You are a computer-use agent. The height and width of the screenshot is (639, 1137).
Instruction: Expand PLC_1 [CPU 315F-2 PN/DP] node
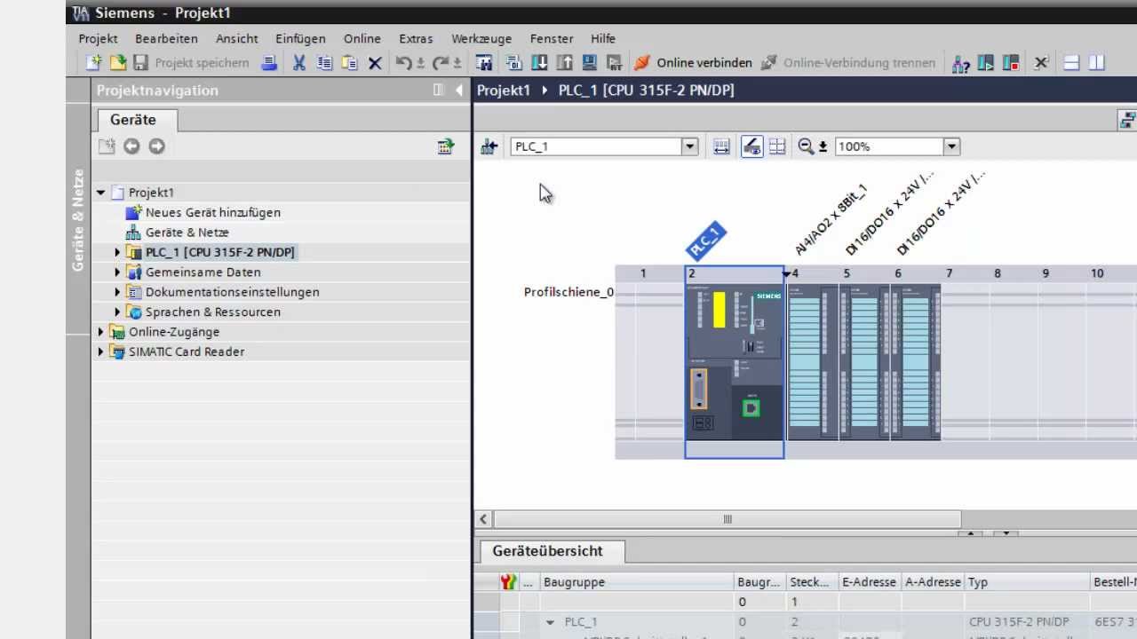(x=117, y=252)
